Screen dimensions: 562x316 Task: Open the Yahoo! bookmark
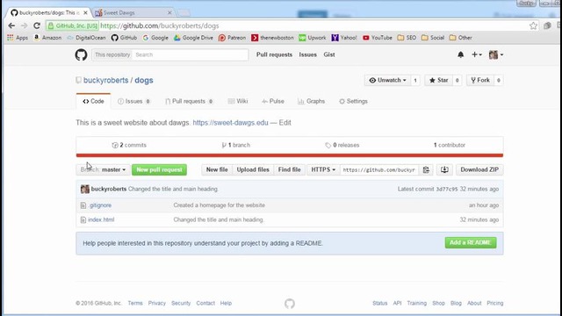click(344, 38)
